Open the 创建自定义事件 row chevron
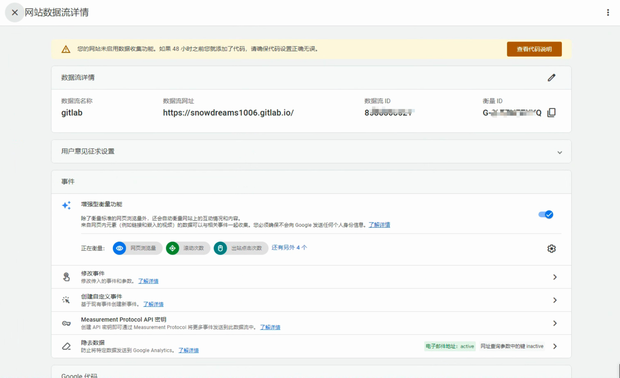The image size is (620, 378). [555, 300]
